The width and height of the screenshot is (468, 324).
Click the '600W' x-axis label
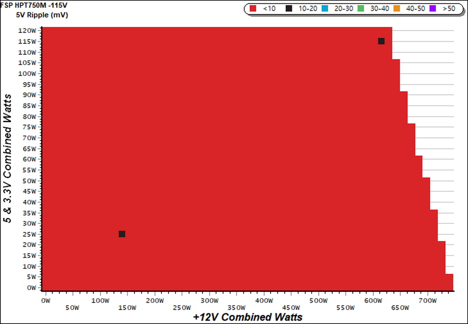[x=373, y=301]
